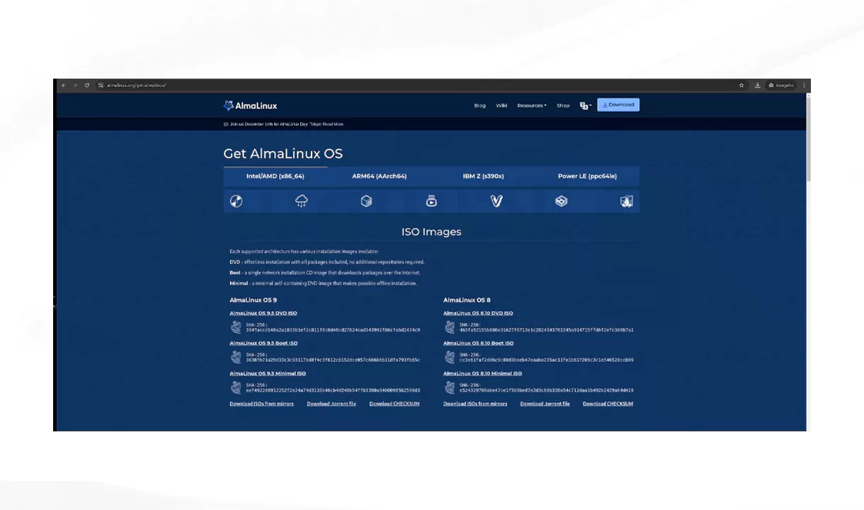The height and width of the screenshot is (510, 864).
Task: Open the browser three-dot menu
Action: pyautogui.click(x=804, y=86)
